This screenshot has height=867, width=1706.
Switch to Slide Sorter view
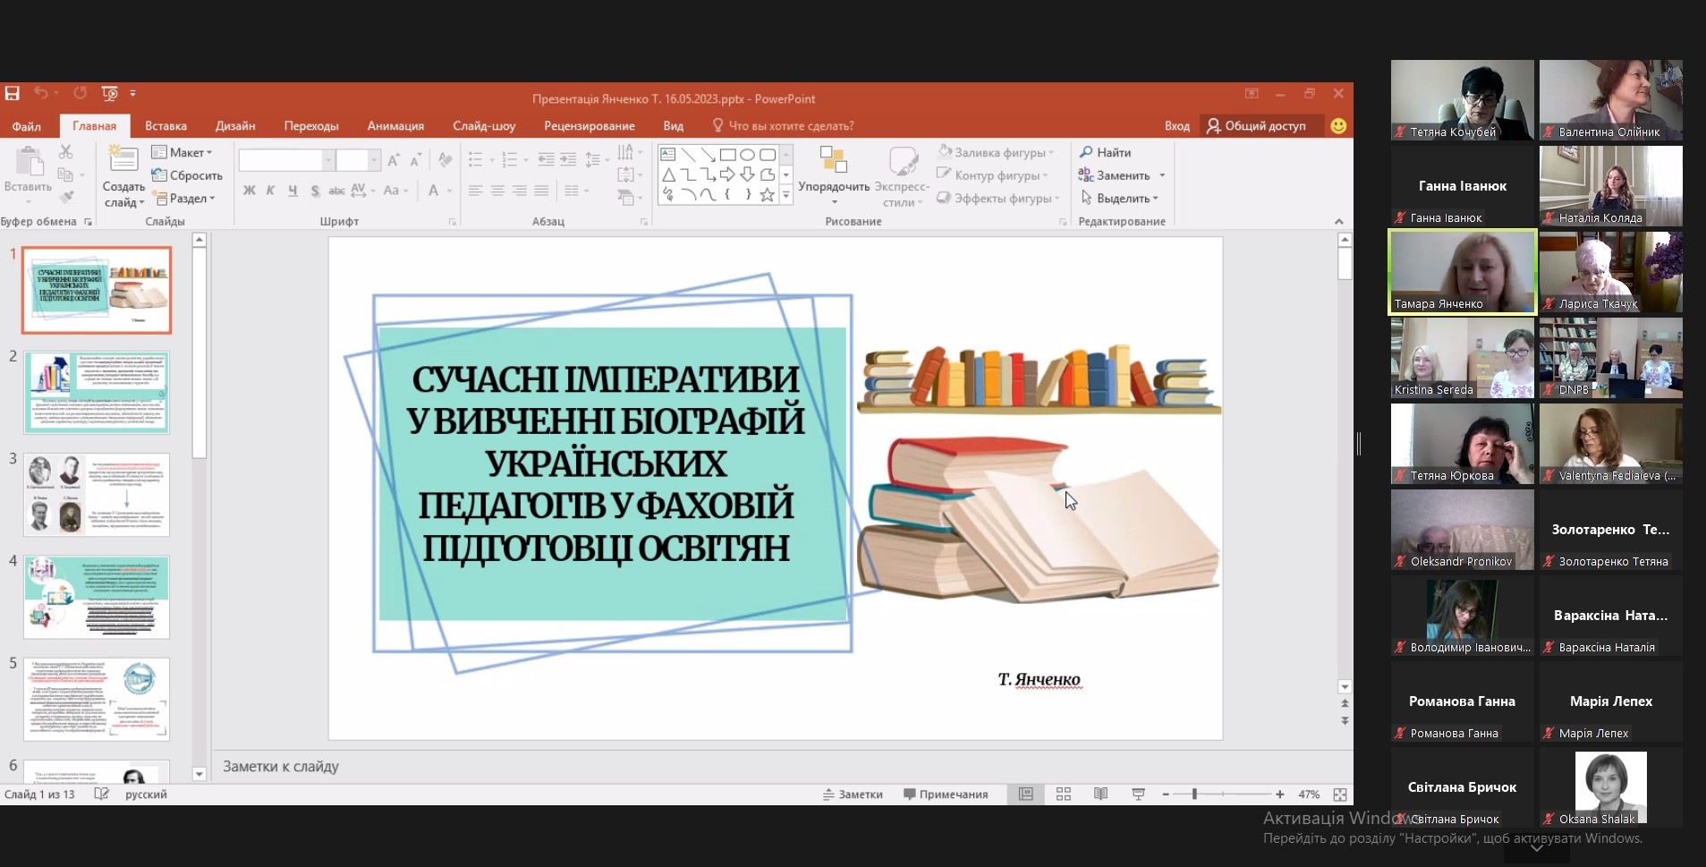[1064, 795]
